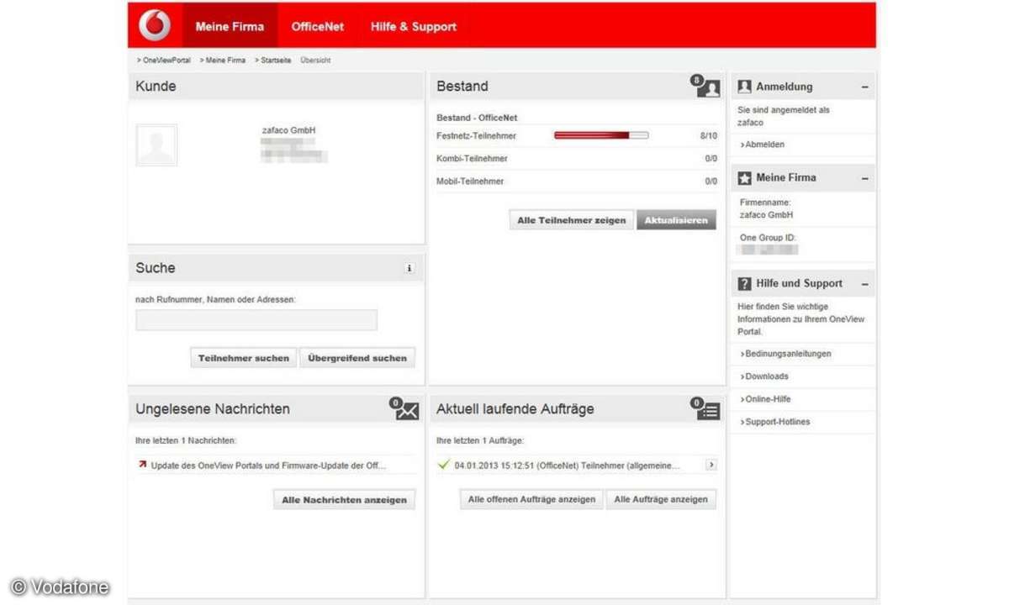Open the running orders list icon
Image resolution: width=1009 pixels, height=605 pixels.
coord(706,409)
